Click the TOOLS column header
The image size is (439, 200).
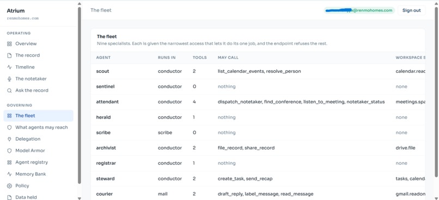(x=200, y=58)
